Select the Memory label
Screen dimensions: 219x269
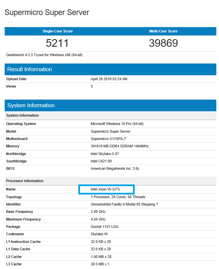[x=13, y=146]
